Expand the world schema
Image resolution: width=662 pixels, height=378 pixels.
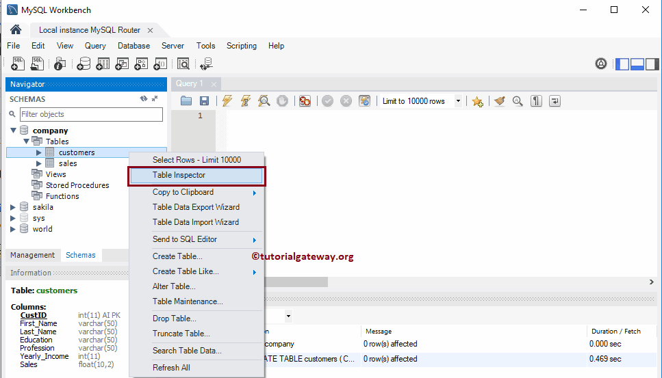click(13, 229)
